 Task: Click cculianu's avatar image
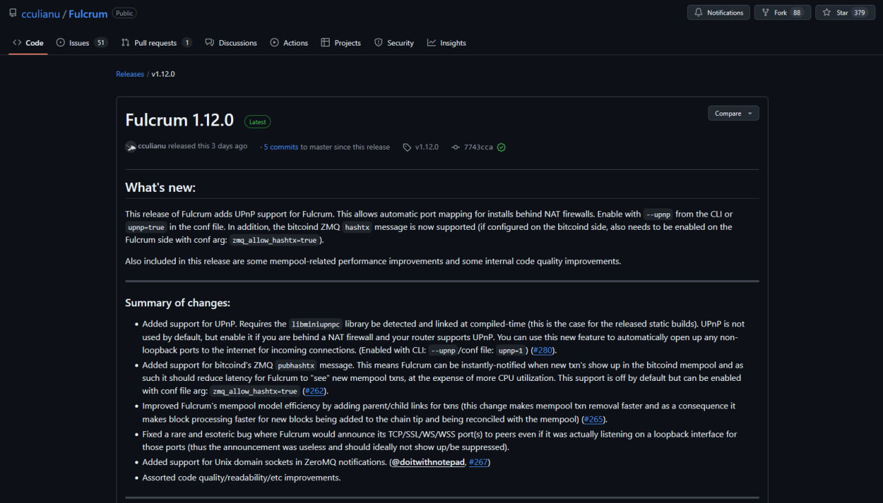click(x=130, y=146)
